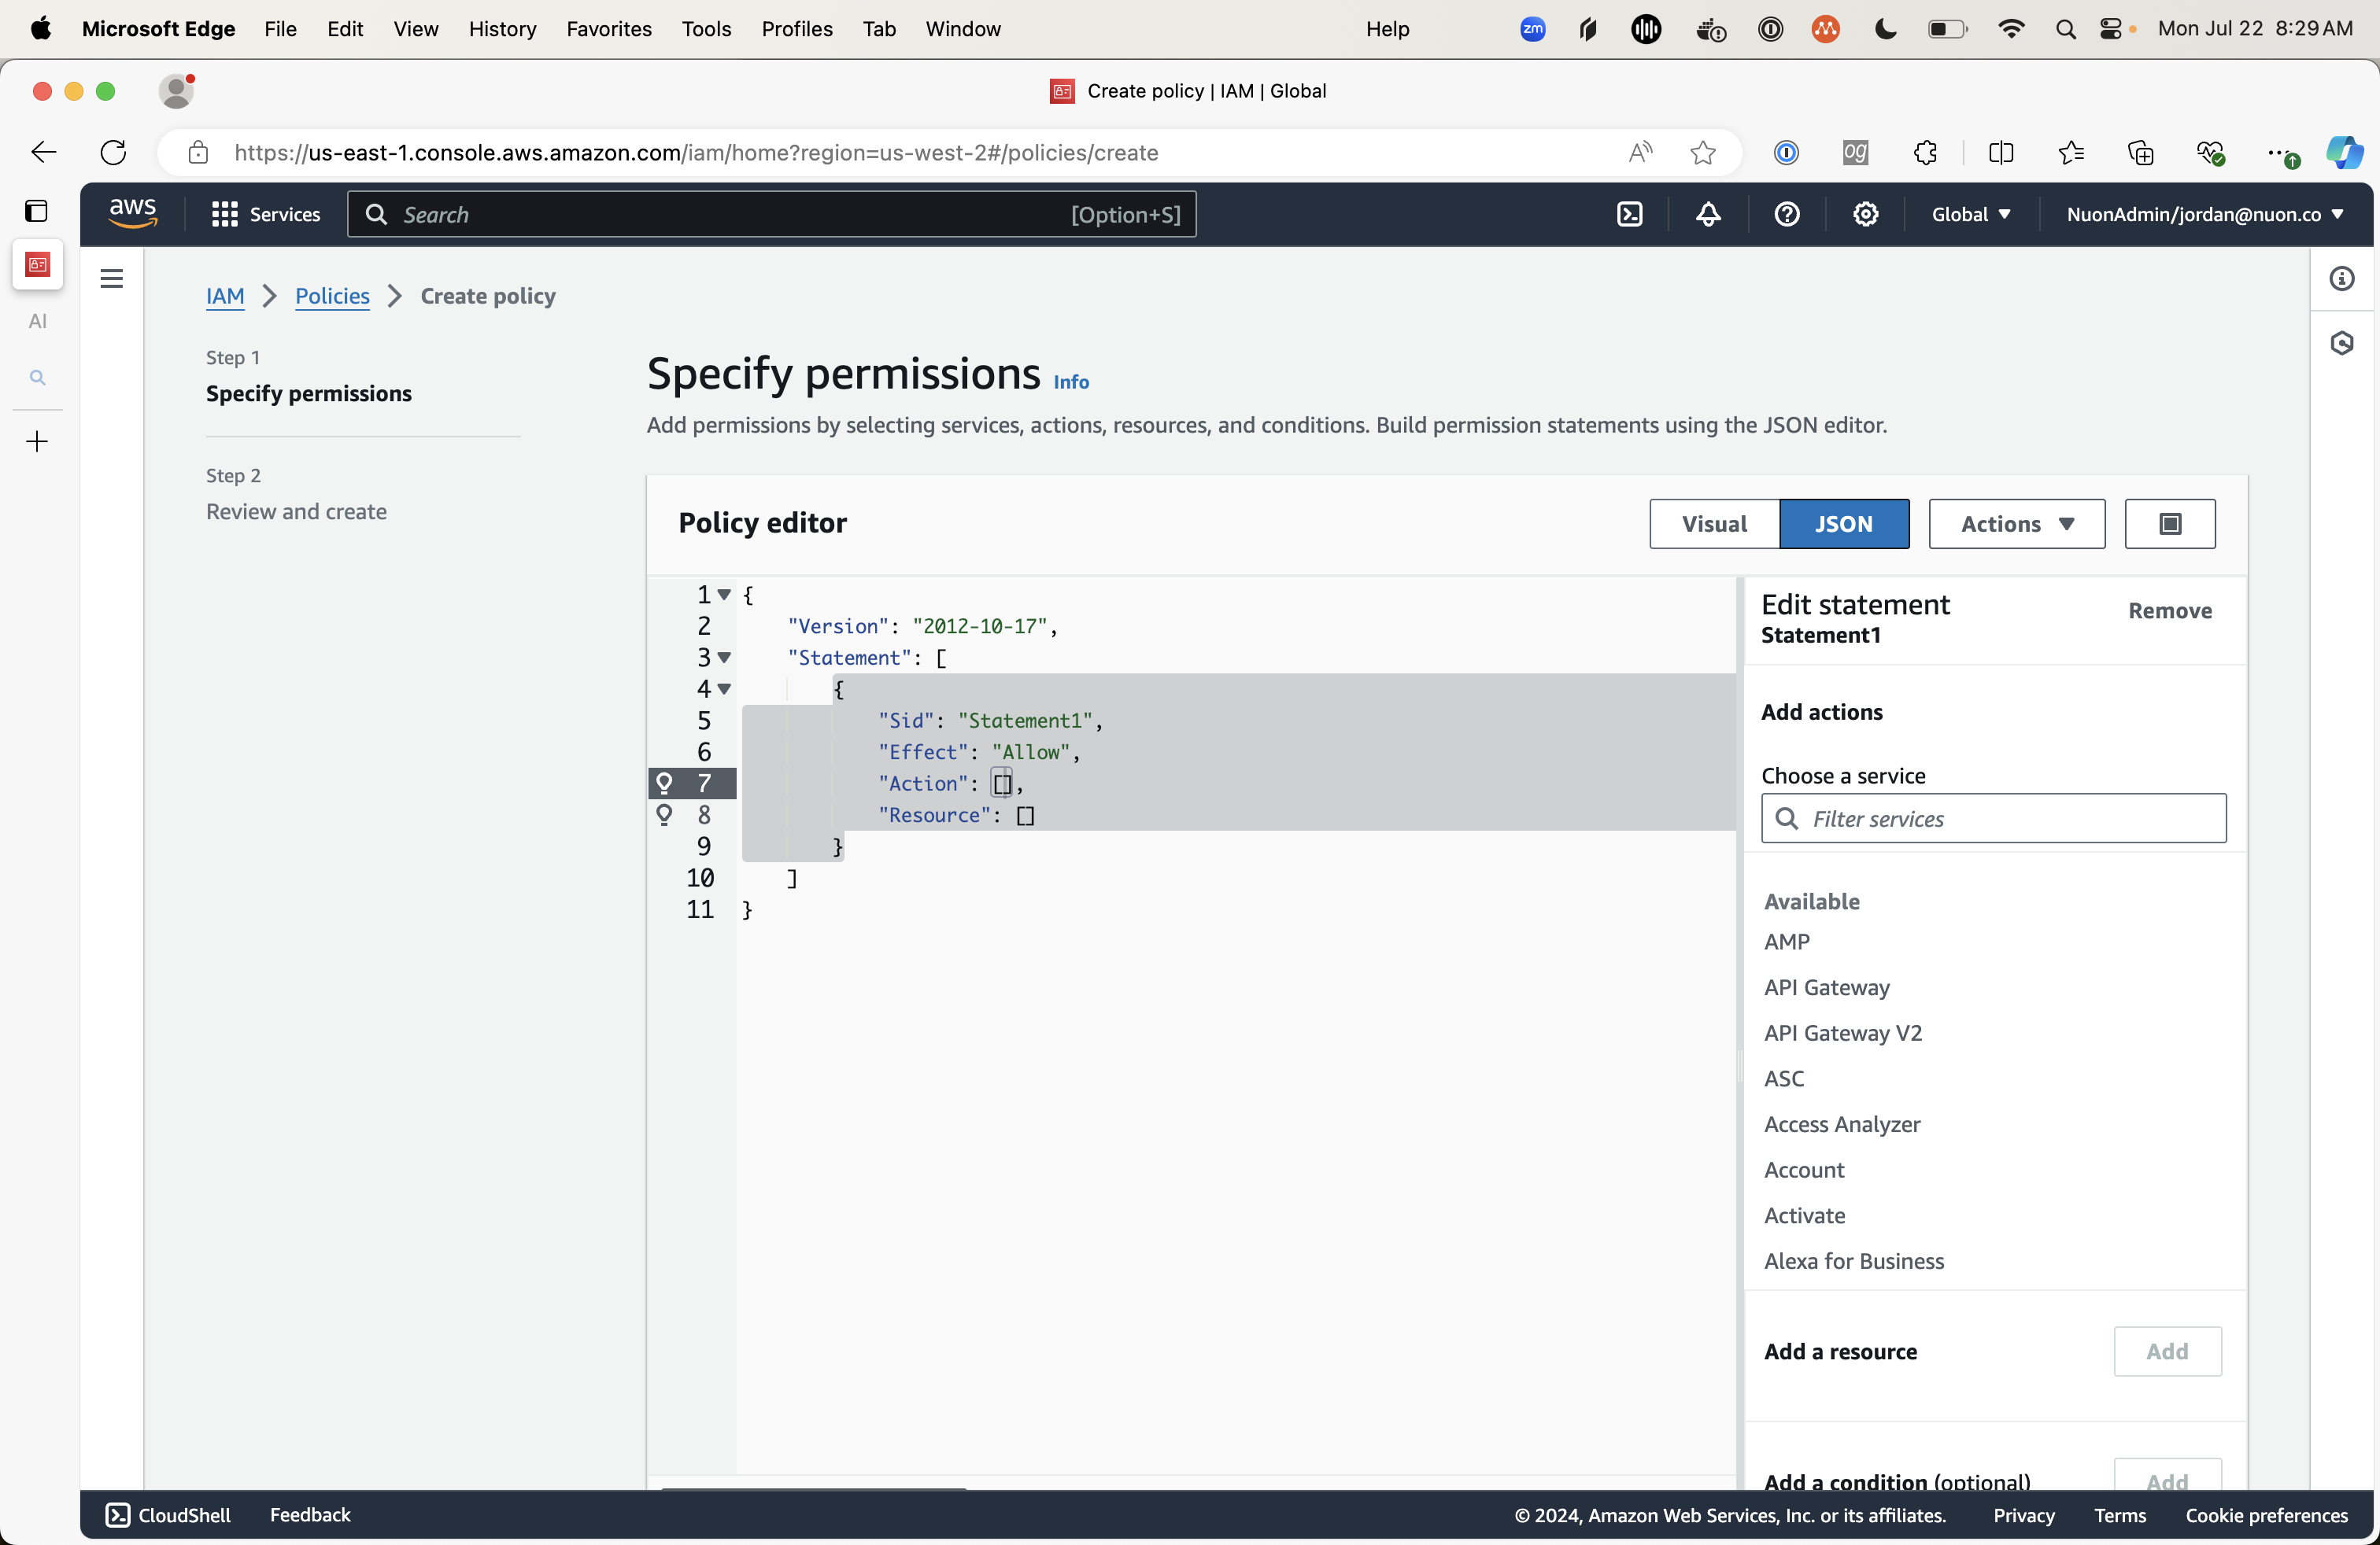Collapse the code fold arrow on line 3

click(x=725, y=658)
